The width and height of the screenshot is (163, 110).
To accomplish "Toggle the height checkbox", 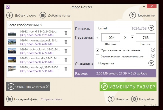I will (x=132, y=38).
